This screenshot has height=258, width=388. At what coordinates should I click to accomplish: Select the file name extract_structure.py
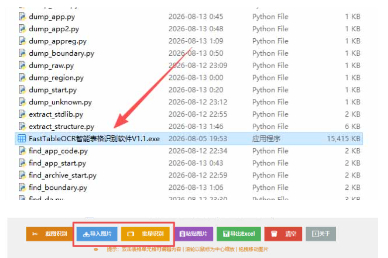coord(61,127)
